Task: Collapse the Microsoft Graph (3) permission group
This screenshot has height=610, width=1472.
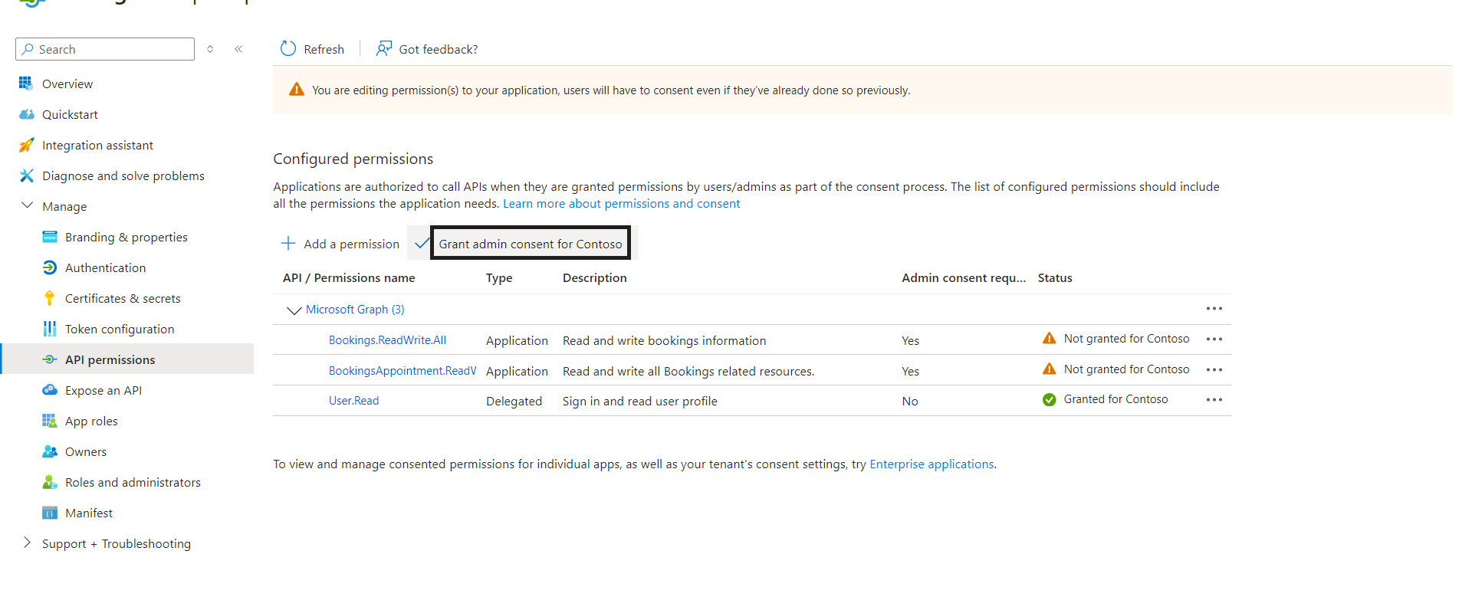Action: pyautogui.click(x=294, y=310)
